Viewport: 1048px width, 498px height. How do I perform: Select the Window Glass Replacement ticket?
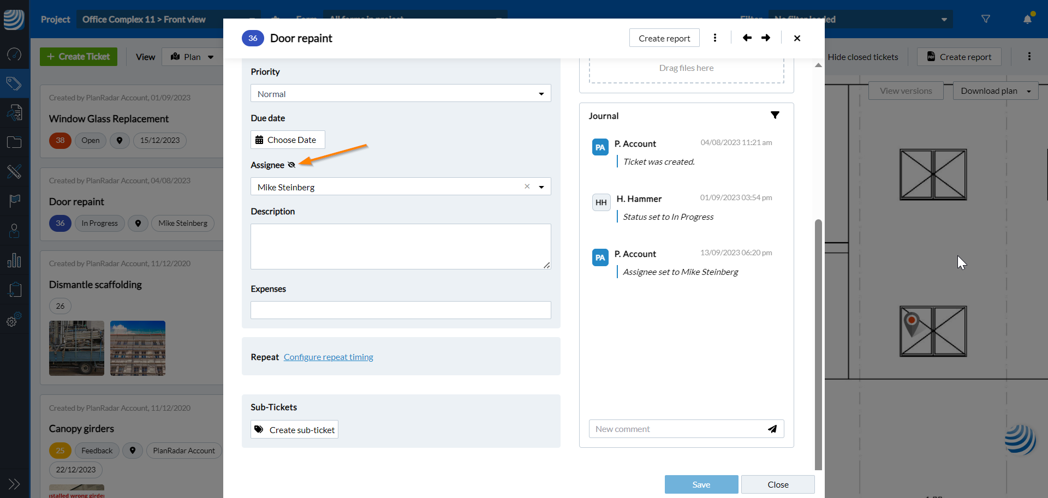(x=109, y=119)
